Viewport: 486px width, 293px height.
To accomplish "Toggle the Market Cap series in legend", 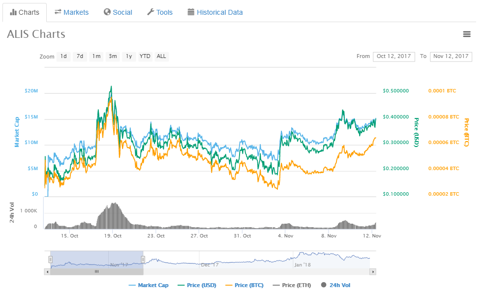I will point(149,285).
